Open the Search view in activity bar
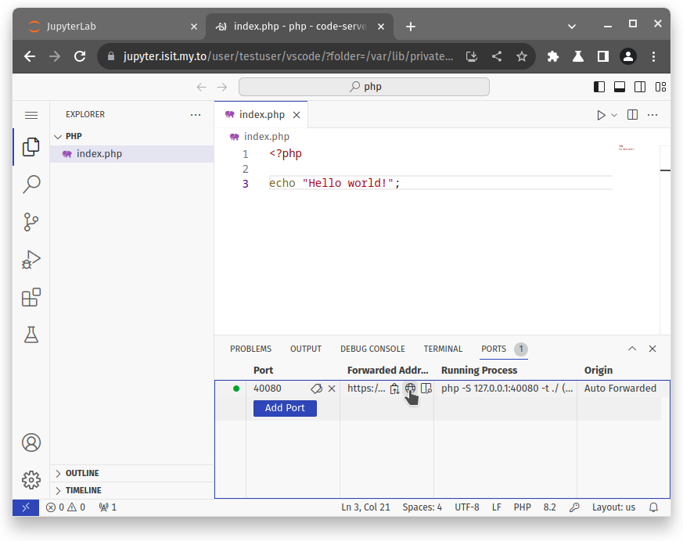Screen dimensions: 683x541 (x=31, y=185)
